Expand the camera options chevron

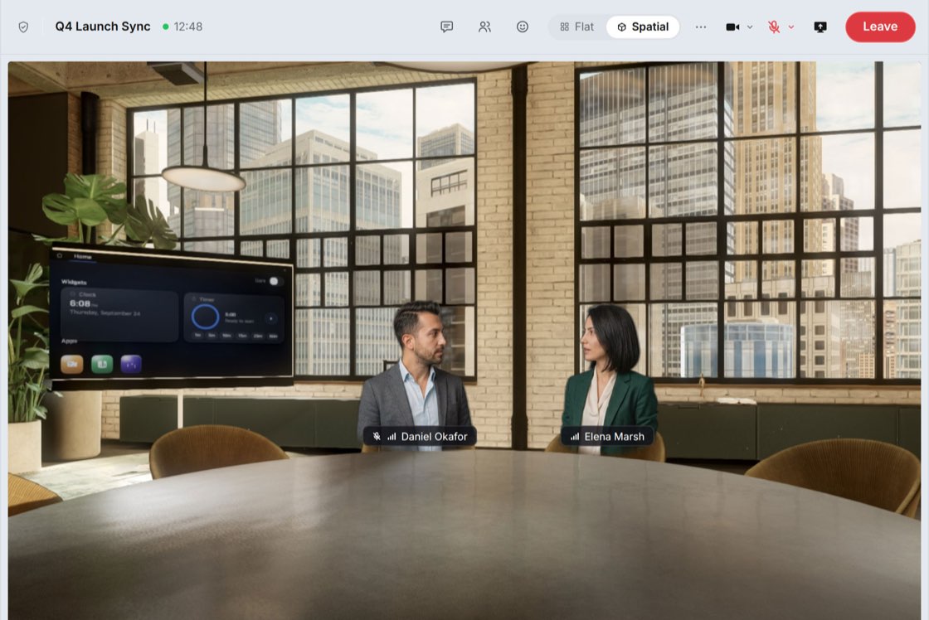point(750,27)
